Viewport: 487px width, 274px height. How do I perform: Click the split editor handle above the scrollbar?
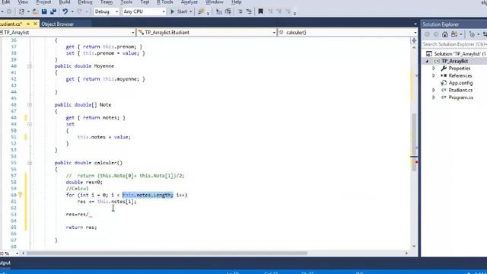(414, 40)
